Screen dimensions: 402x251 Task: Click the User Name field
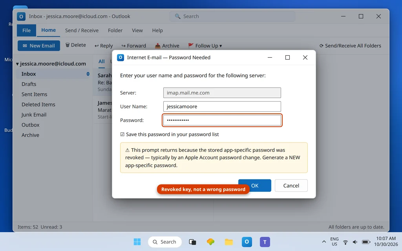(x=222, y=107)
